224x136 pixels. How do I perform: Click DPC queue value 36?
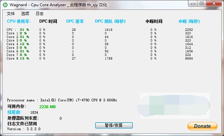106,44
